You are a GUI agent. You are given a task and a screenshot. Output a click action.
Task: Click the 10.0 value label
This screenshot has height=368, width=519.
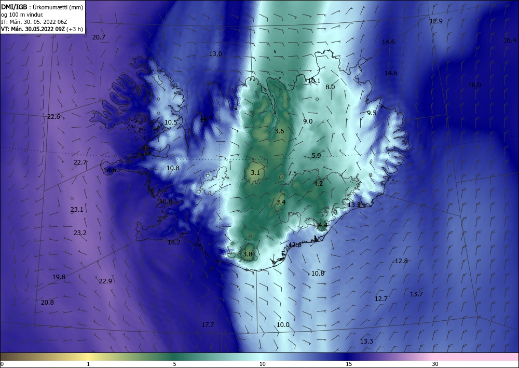(x=283, y=325)
